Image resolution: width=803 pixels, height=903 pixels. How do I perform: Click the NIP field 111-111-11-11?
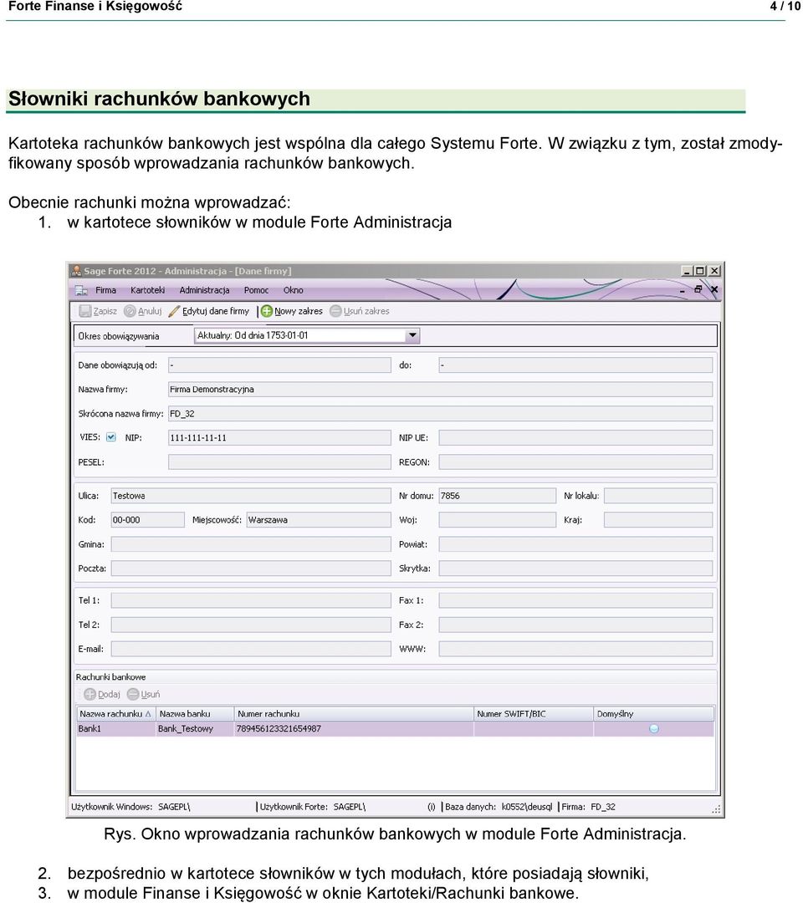tap(279, 437)
